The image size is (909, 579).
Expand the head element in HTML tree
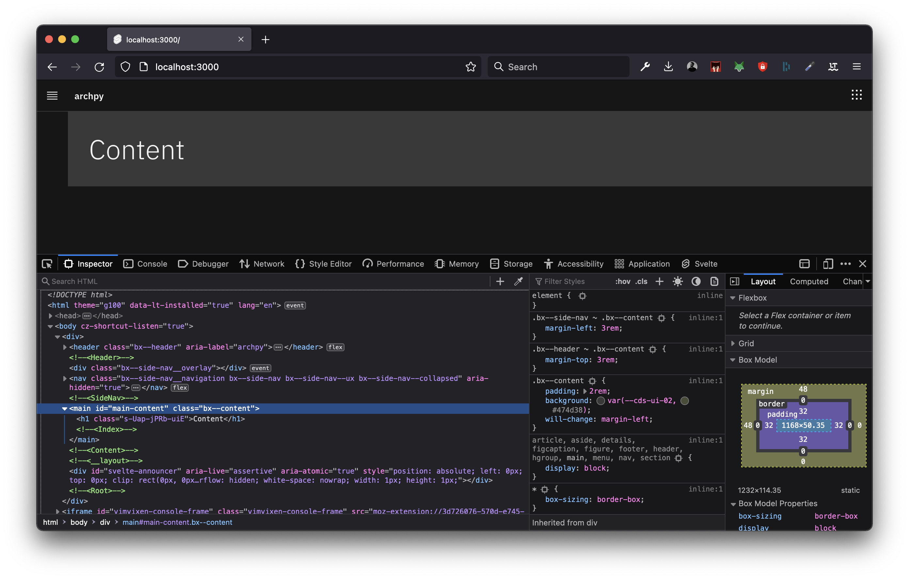pos(51,316)
